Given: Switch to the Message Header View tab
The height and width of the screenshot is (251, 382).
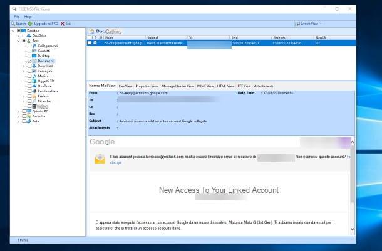Looking at the screenshot, I should pos(178,86).
